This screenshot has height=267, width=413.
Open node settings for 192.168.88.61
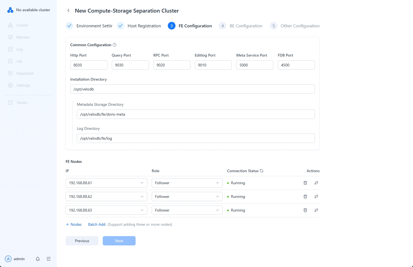click(x=316, y=183)
